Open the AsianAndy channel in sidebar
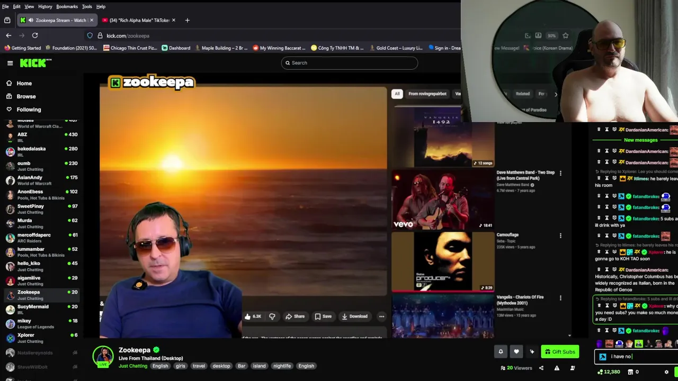 click(x=41, y=180)
